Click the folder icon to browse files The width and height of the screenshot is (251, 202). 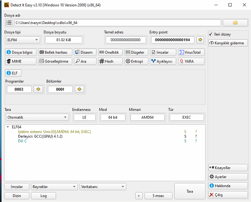coord(235,23)
